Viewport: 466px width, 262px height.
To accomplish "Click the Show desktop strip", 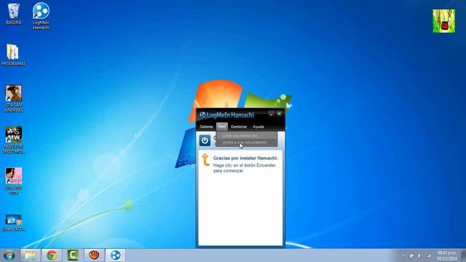I will (463, 255).
